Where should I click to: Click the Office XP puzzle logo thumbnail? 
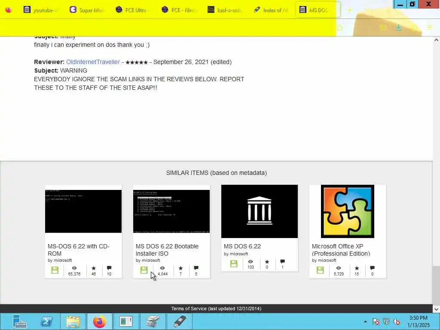pos(347,211)
